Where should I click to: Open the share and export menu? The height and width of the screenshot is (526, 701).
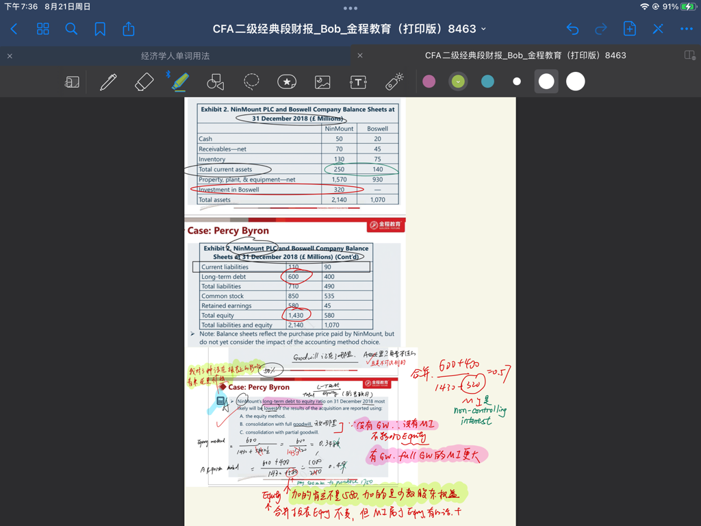point(128,29)
